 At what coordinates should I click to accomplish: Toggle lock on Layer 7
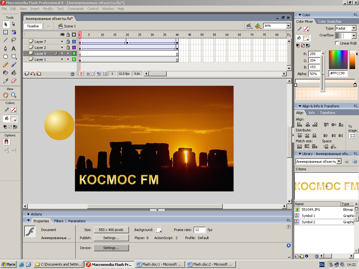[x=68, y=41]
